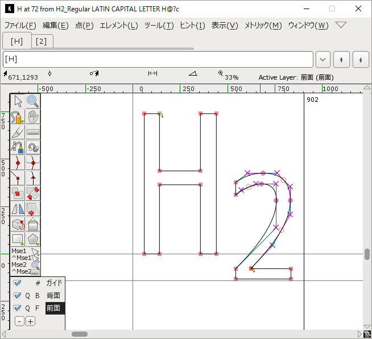Choose the Freehand draw tool
372x339 pixels.
point(18,117)
